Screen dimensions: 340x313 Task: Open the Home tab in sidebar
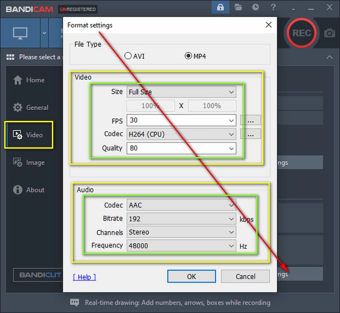(x=29, y=80)
